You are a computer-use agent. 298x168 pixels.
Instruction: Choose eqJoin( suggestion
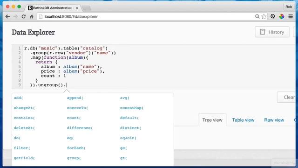[129, 138]
